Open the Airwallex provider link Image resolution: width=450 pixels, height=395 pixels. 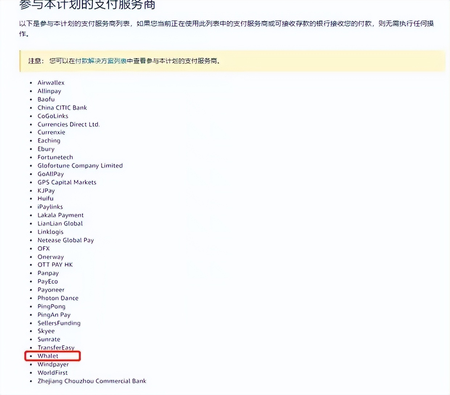[x=51, y=83]
